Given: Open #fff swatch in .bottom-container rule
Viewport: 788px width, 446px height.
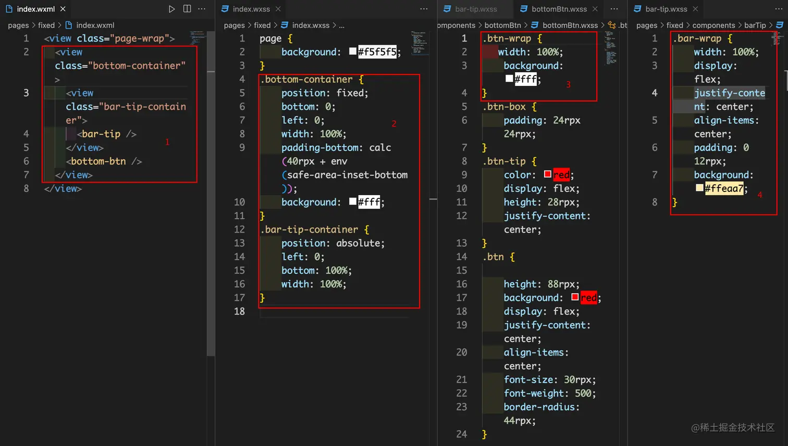Looking at the screenshot, I should [353, 201].
